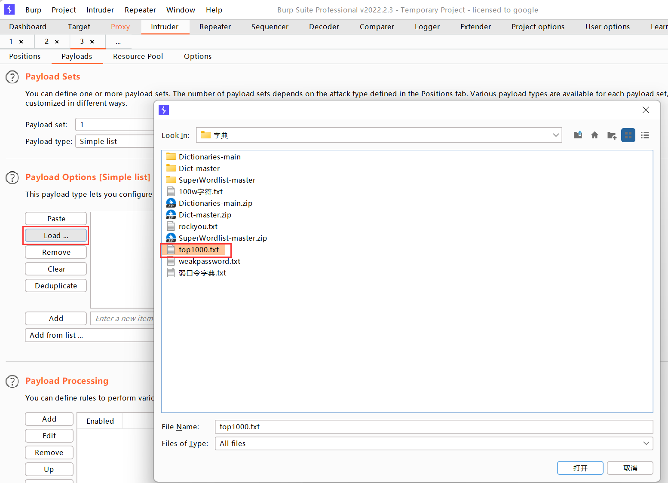Create new folder icon in file dialog
Image resolution: width=668 pixels, height=483 pixels.
tap(612, 135)
